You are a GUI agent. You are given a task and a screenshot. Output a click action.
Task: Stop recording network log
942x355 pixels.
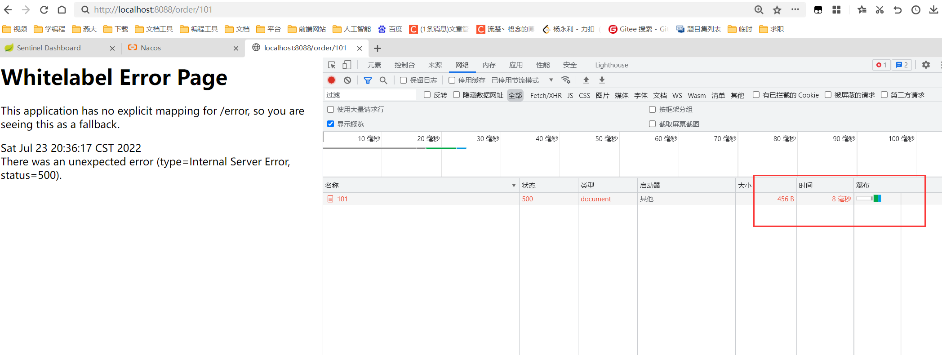pos(332,80)
